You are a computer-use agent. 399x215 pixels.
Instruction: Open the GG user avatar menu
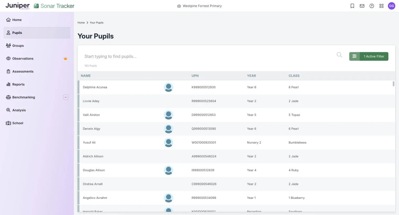tap(392, 6)
